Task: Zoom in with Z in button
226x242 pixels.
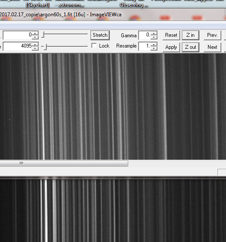Action: click(190, 35)
